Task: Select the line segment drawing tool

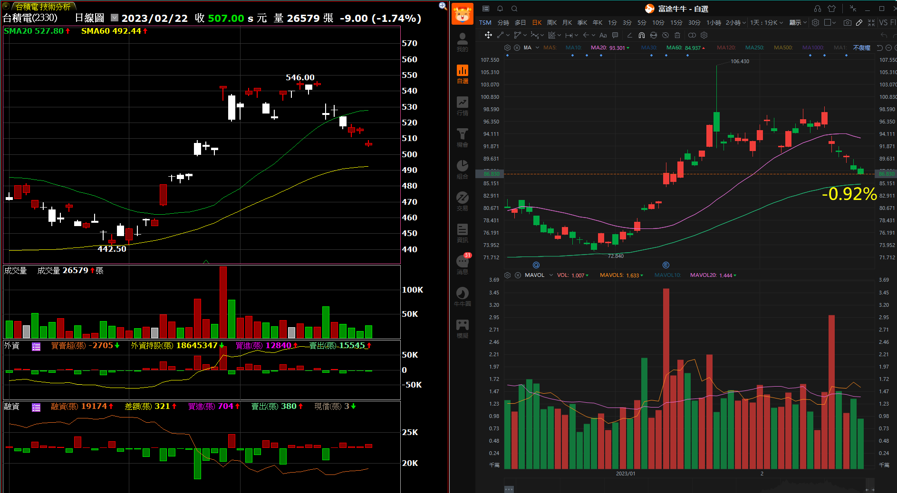Action: click(x=500, y=35)
